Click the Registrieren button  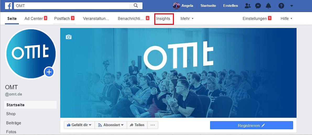click(251, 126)
